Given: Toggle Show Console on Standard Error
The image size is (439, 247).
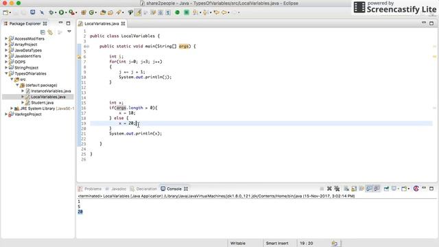Looking at the screenshot, I should [377, 189].
